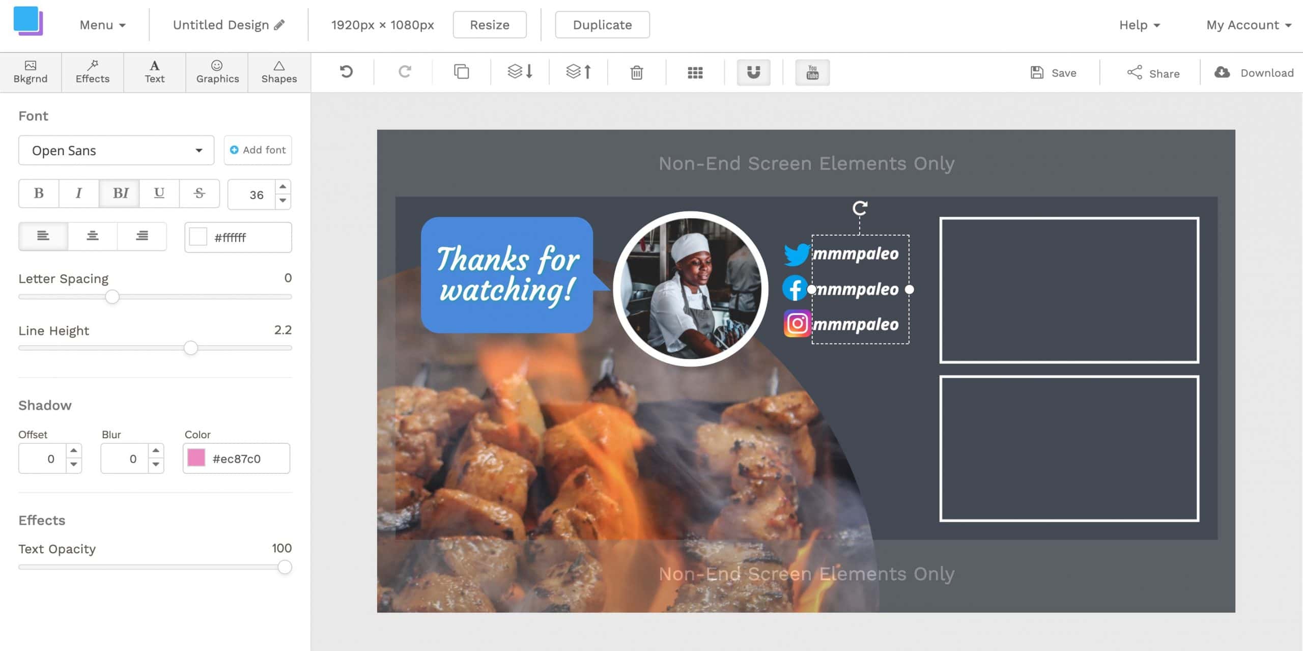
Task: Decrease the shadow Offset value
Action: click(74, 465)
